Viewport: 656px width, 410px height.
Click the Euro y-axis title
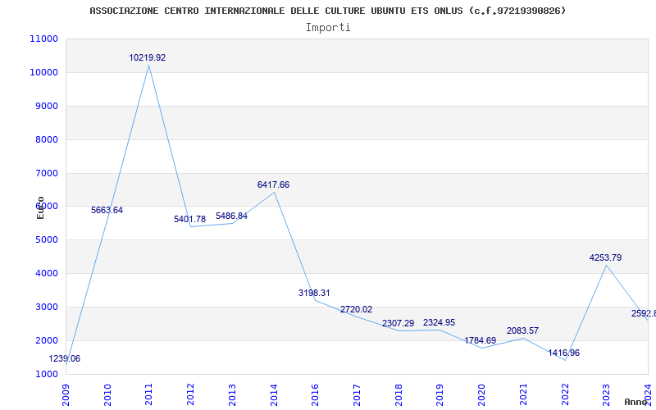coord(40,207)
